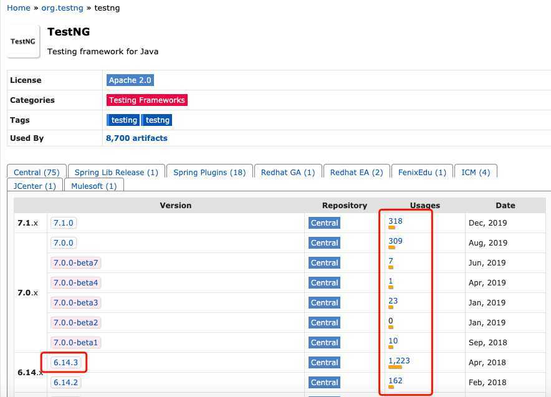
Task: Open version 7.0.0-beta1
Action: click(75, 343)
